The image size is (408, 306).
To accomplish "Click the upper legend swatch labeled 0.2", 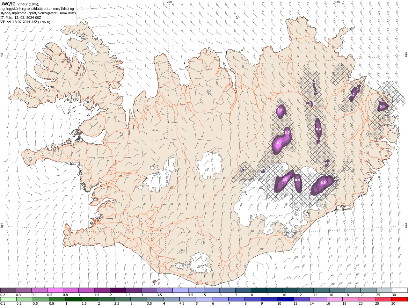I will 8,290.
